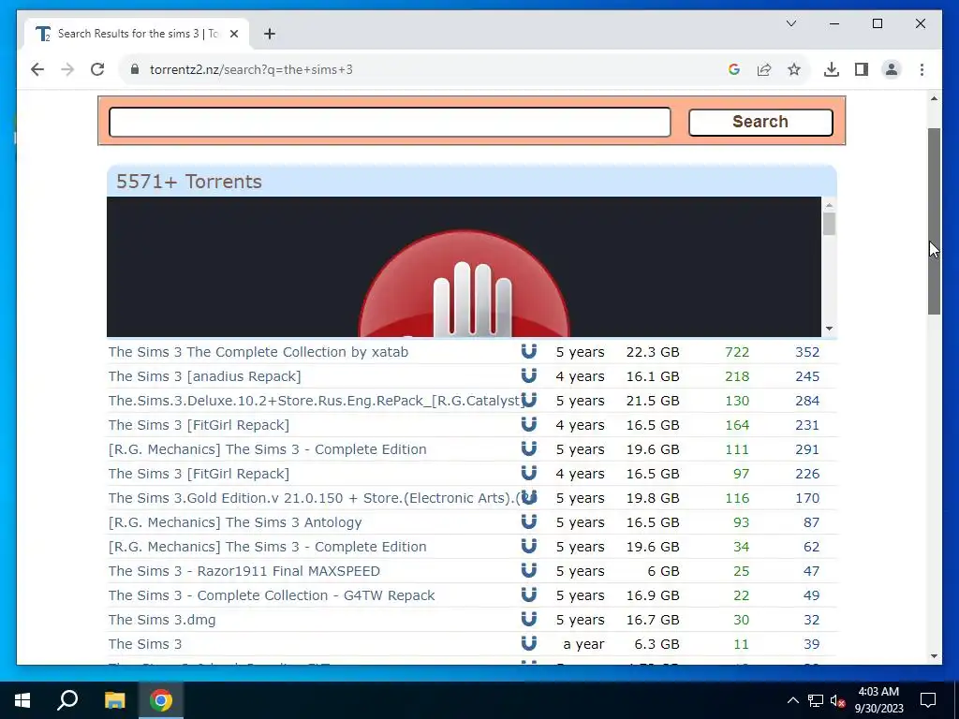Click the network tray icon
This screenshot has height=719, width=959.
coord(816,700)
